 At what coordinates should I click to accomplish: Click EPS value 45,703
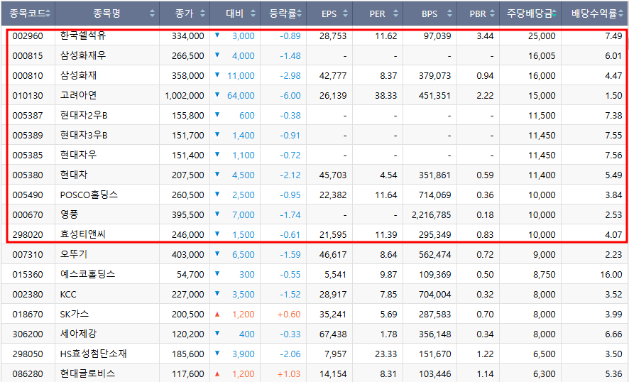coord(333,175)
